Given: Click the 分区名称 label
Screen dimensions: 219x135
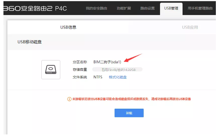Looking at the screenshot, I should point(80,62).
